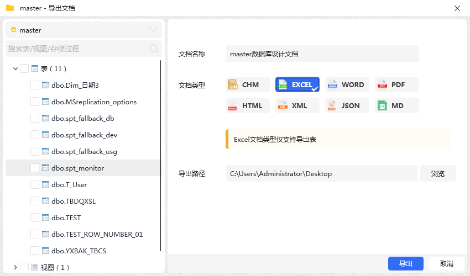This screenshot has width=470, height=276.
Task: Collapse the 表 (11) tree node
Action: [x=15, y=68]
